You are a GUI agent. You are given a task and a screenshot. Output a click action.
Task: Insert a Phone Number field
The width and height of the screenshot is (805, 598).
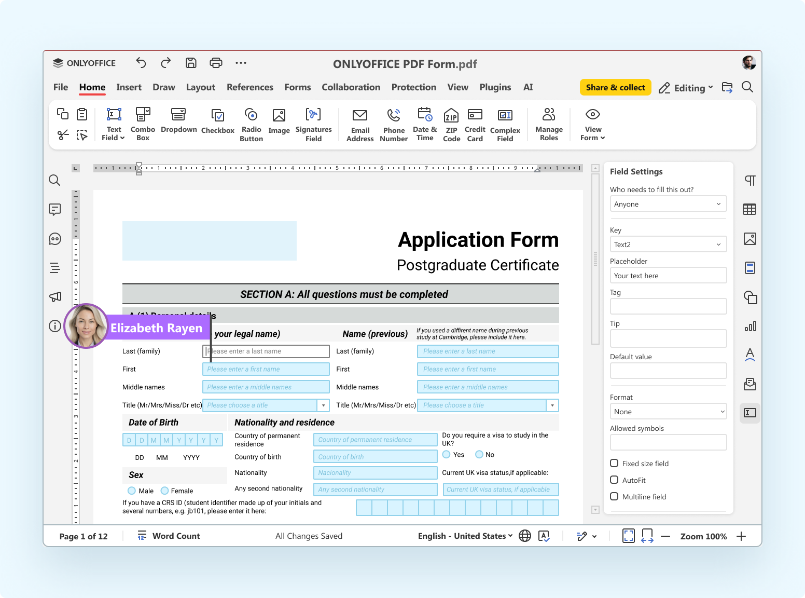click(x=394, y=125)
